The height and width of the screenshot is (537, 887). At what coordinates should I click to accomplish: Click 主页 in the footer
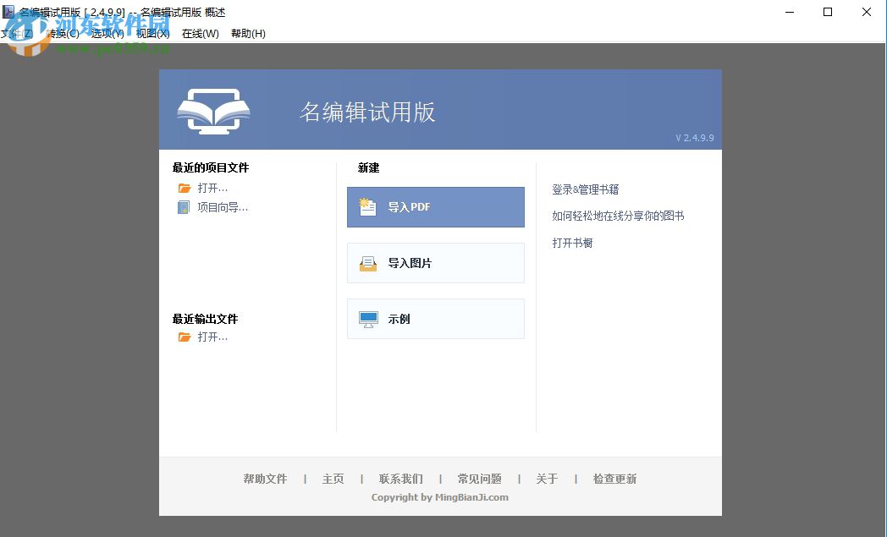pyautogui.click(x=333, y=478)
